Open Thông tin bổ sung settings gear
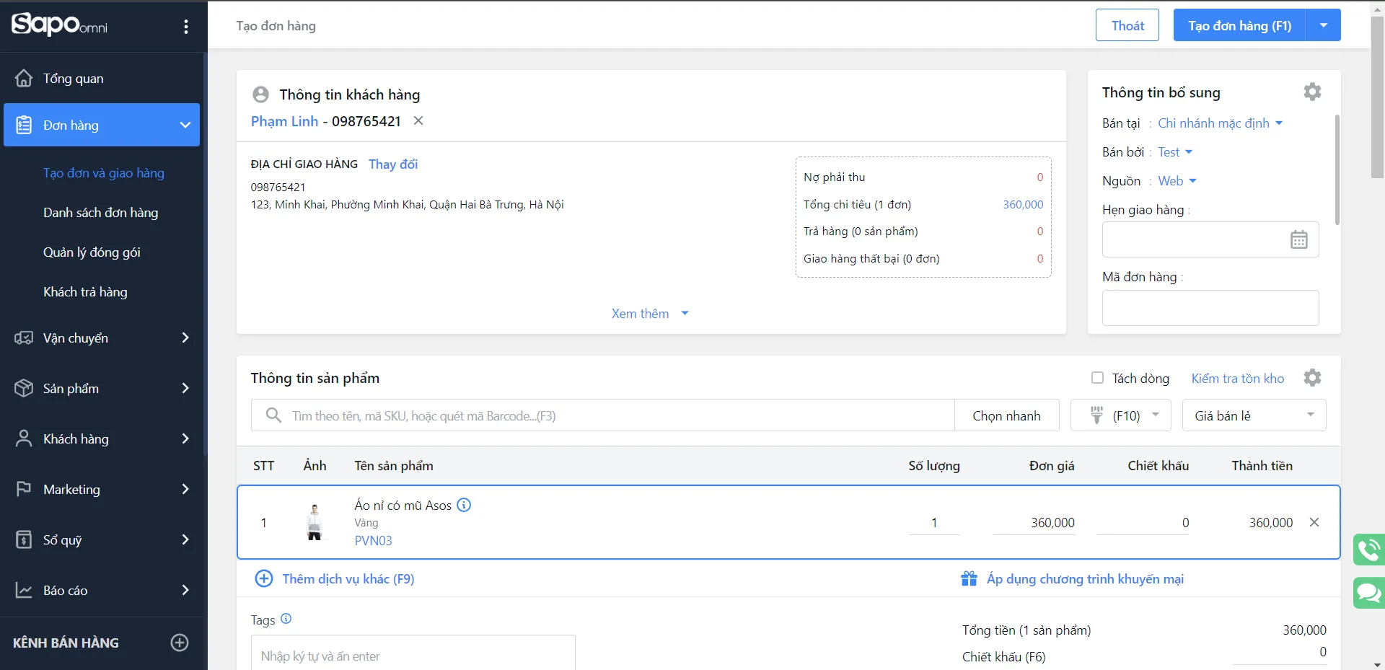The image size is (1385, 670). pos(1312,92)
